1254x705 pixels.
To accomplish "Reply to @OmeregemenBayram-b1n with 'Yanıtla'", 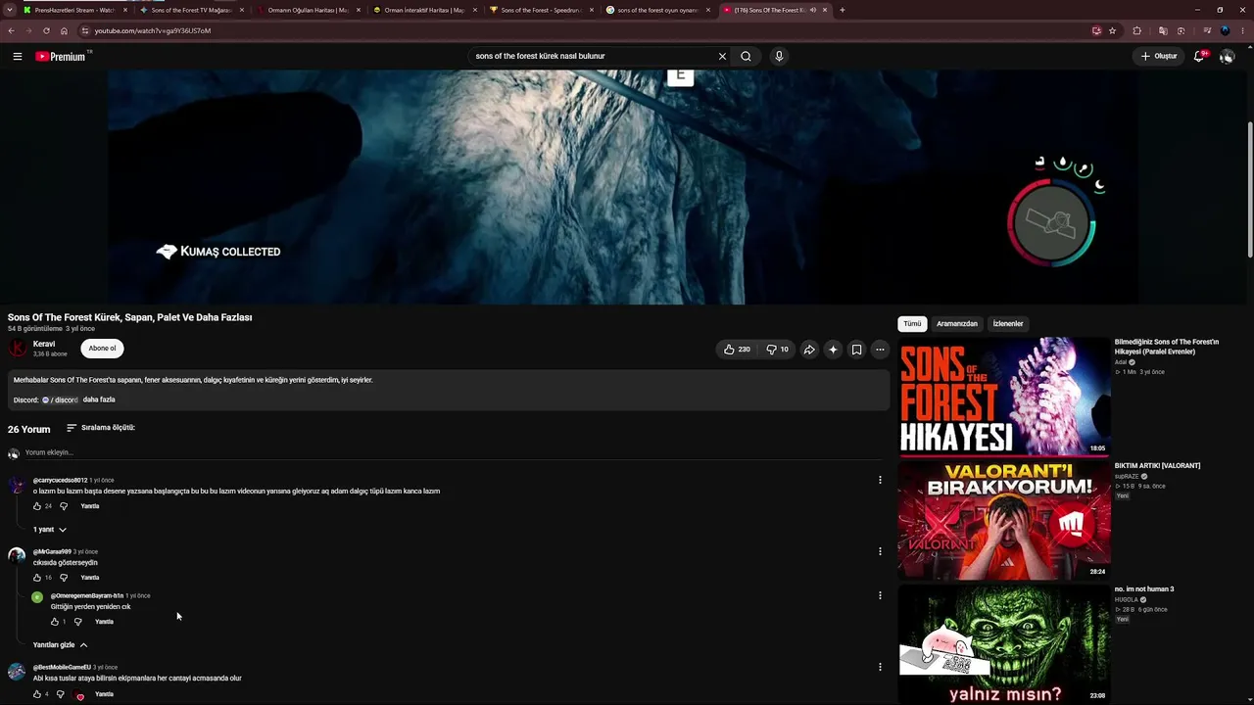I will [x=104, y=622].
